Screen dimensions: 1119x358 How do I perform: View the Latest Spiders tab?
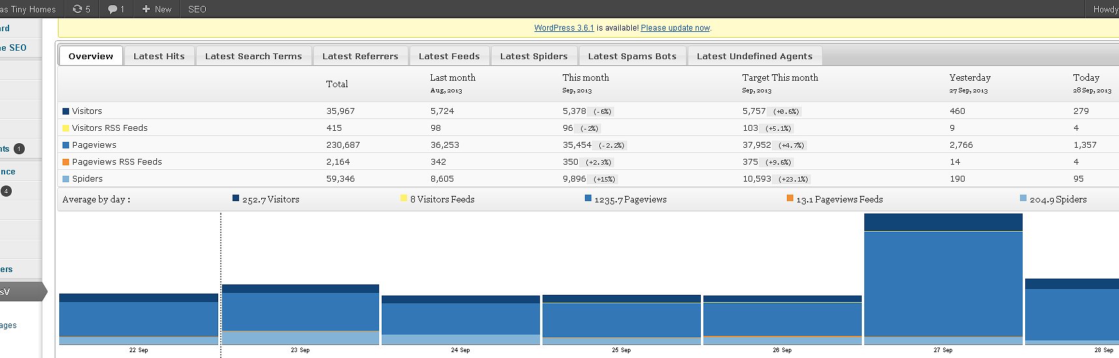point(533,56)
